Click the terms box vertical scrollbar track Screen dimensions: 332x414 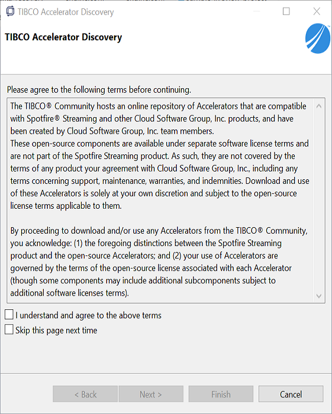click(319, 200)
